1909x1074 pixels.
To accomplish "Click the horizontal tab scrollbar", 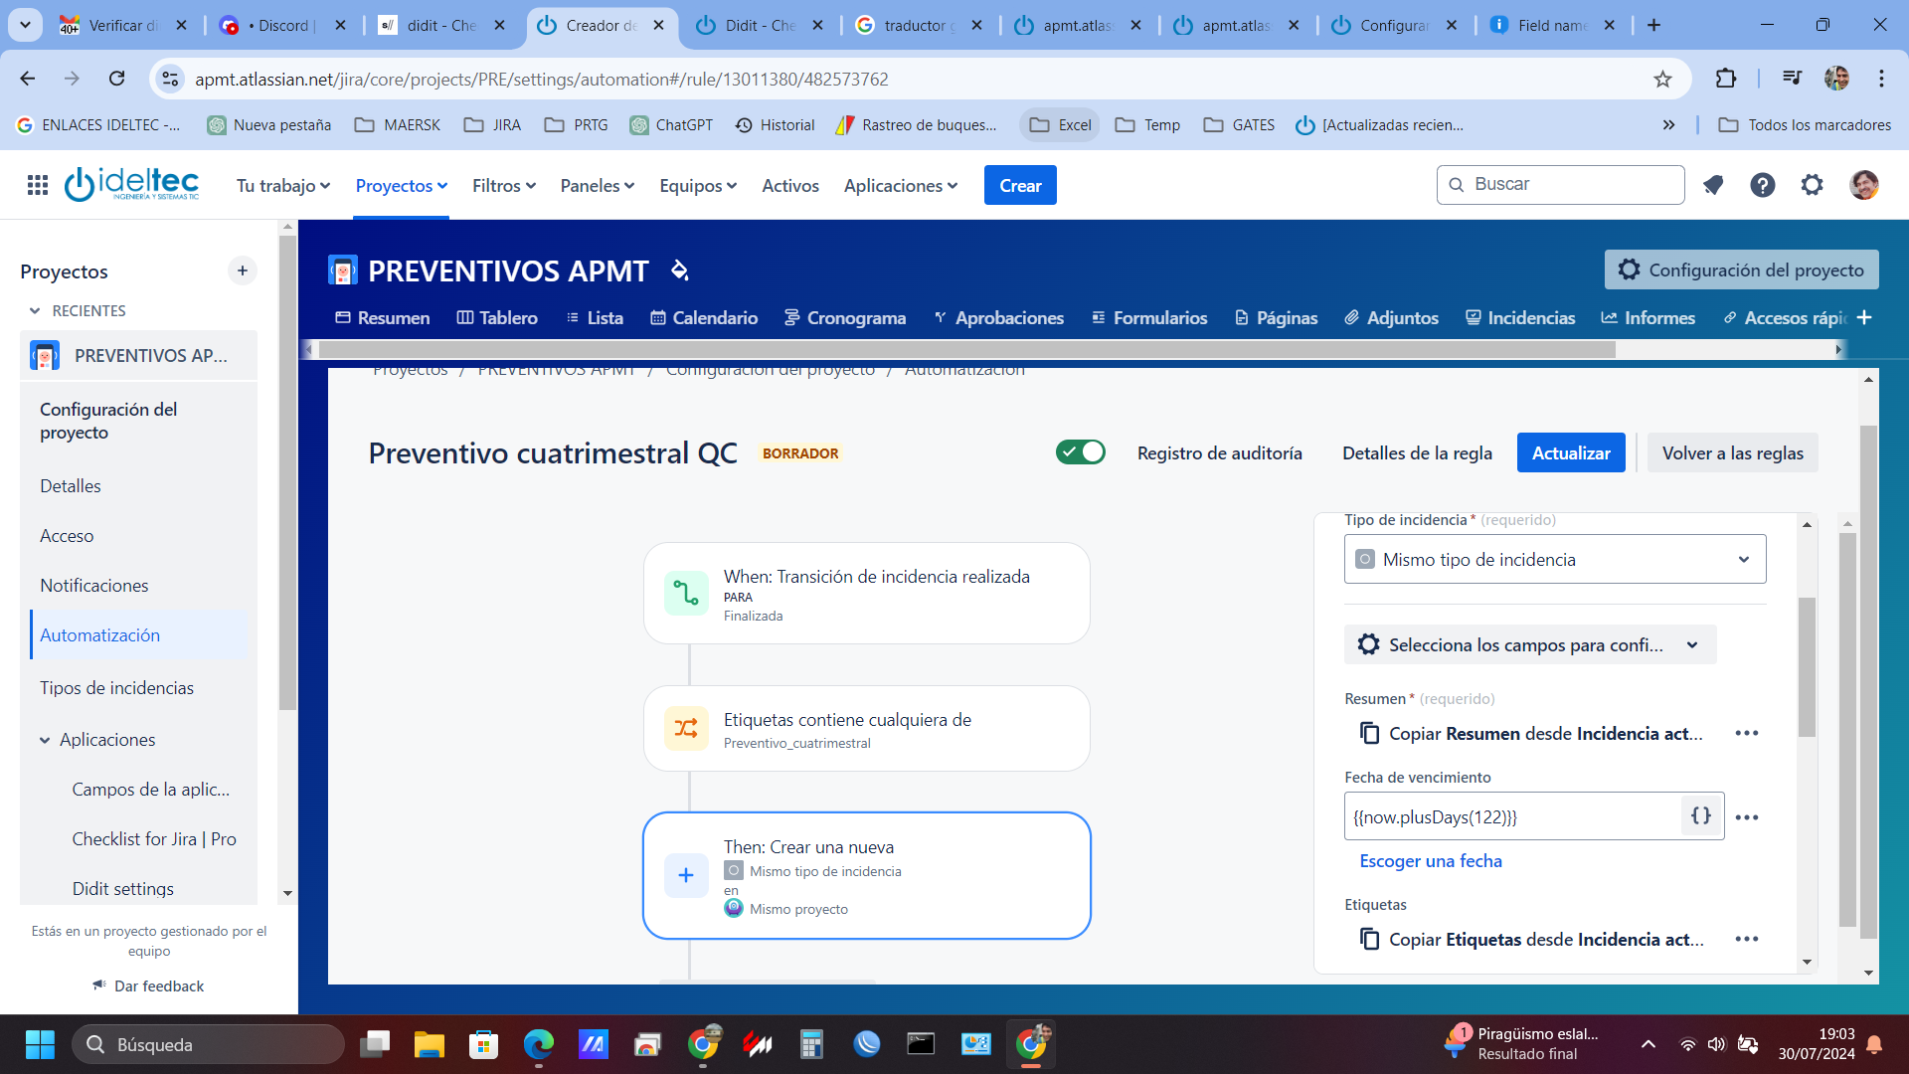I will coord(966,349).
